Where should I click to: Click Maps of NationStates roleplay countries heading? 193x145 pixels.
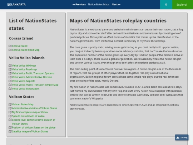coord(118,21)
